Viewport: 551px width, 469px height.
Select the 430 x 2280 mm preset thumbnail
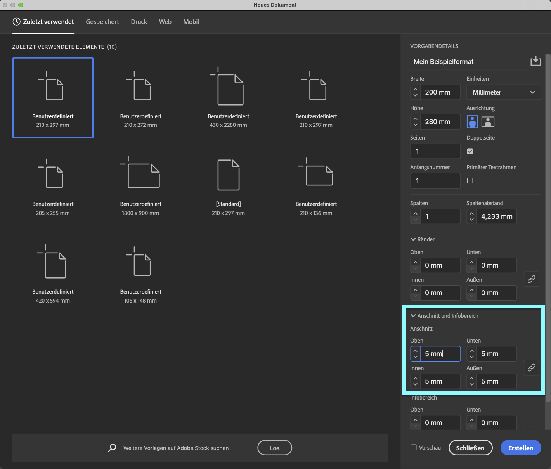click(228, 98)
